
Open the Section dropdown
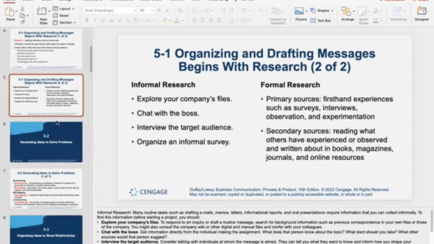(x=65, y=23)
